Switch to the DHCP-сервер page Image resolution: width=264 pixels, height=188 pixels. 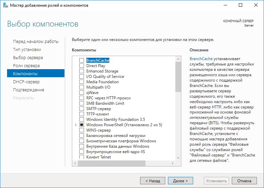(x=26, y=82)
